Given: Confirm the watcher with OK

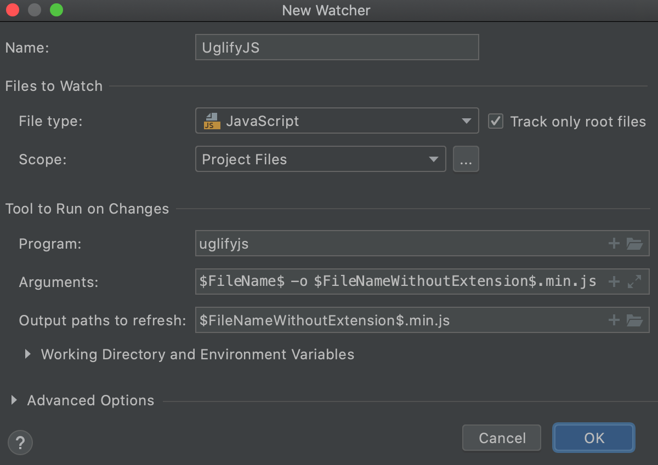Looking at the screenshot, I should click(593, 438).
